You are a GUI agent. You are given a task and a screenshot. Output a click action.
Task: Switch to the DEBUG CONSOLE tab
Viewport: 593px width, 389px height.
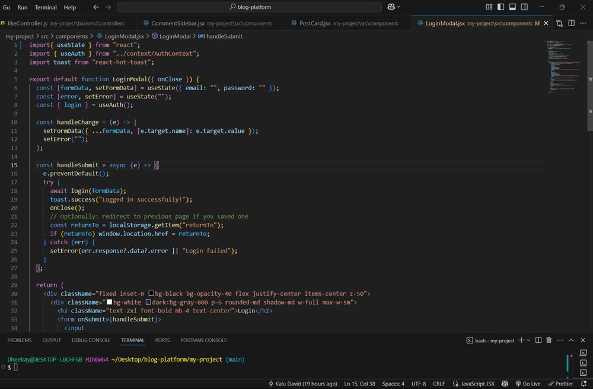point(91,340)
